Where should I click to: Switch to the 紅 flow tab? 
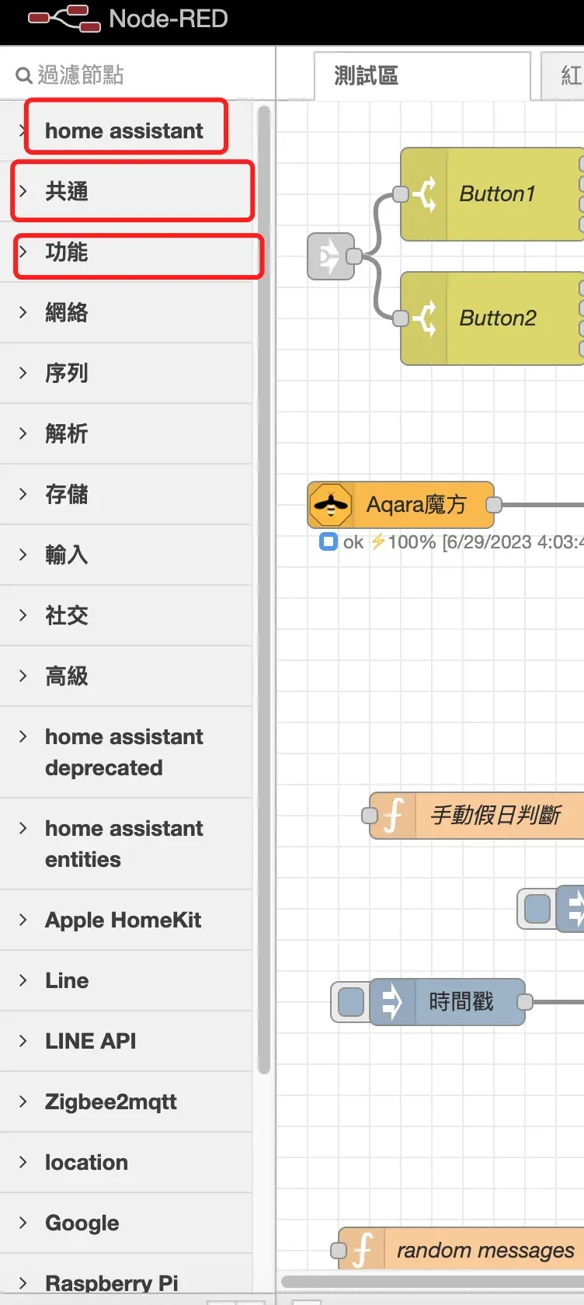tap(562, 75)
